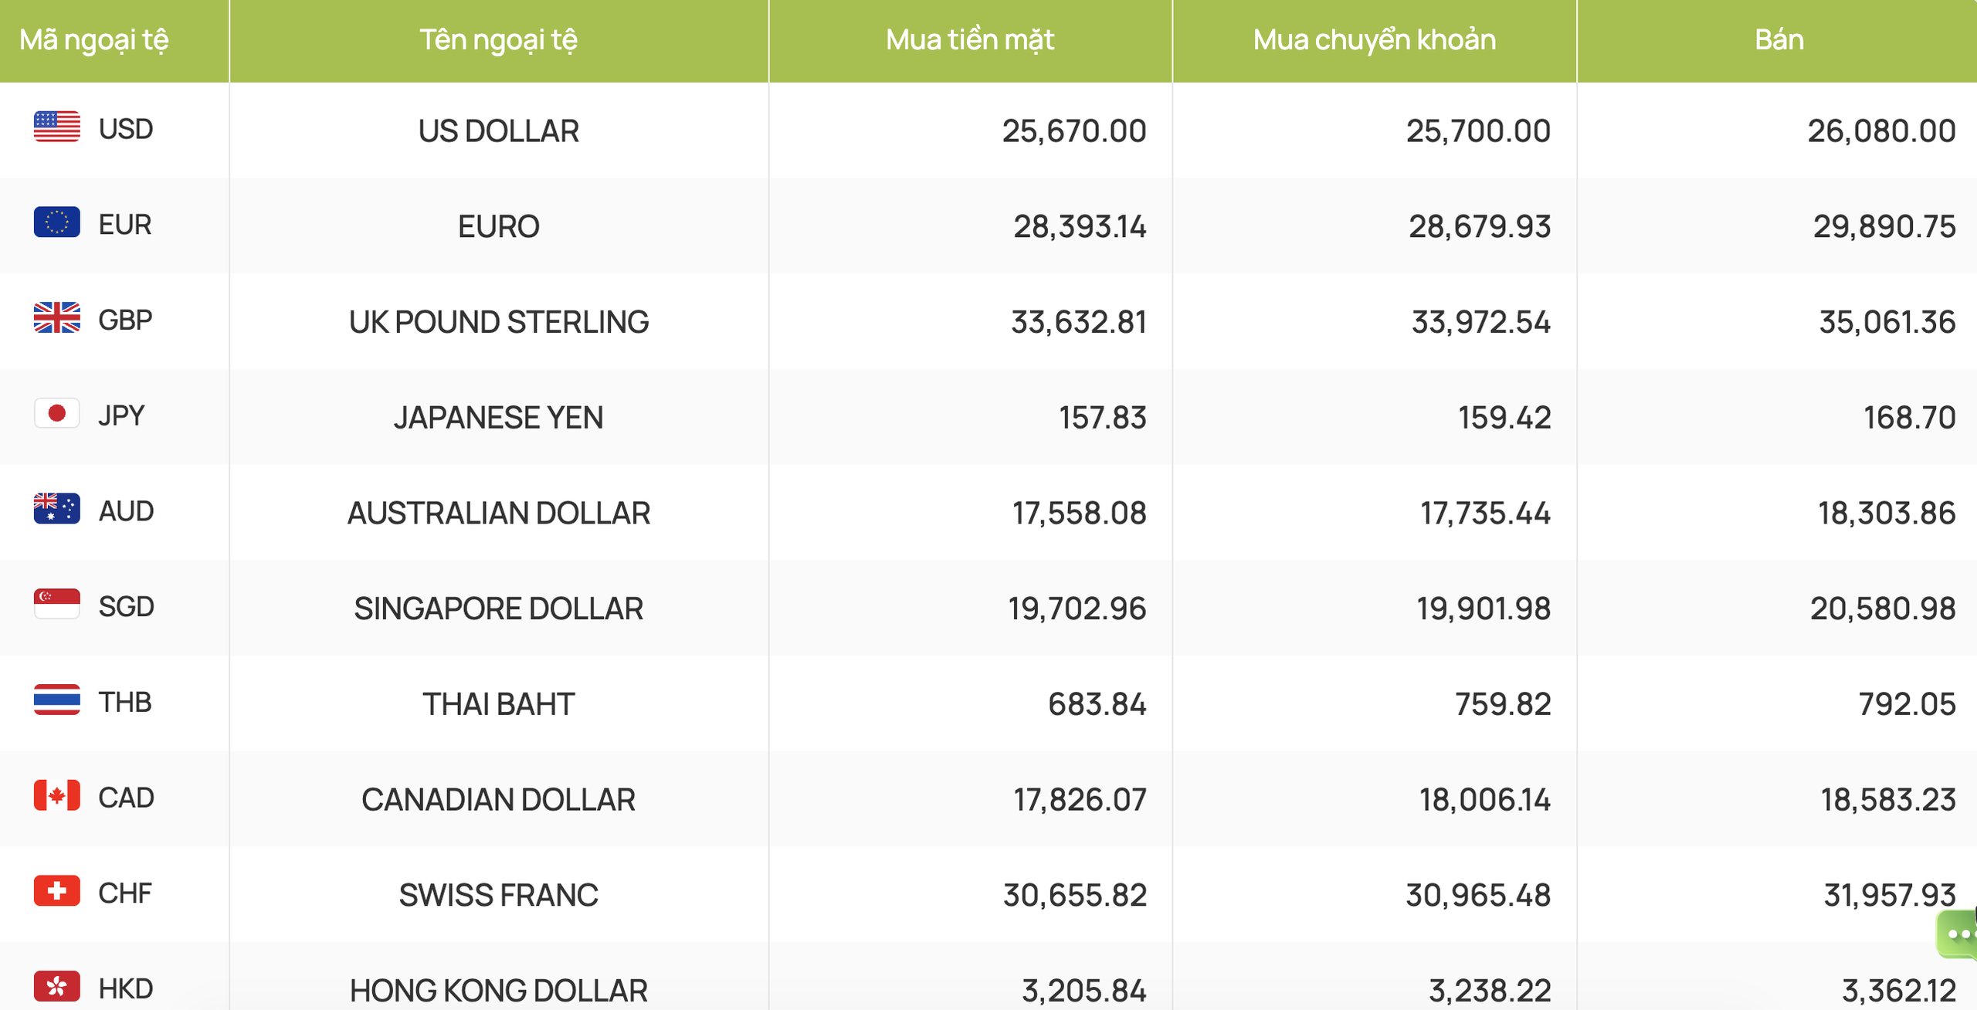Click the European Union flag icon
The height and width of the screenshot is (1010, 1977).
pos(56,222)
